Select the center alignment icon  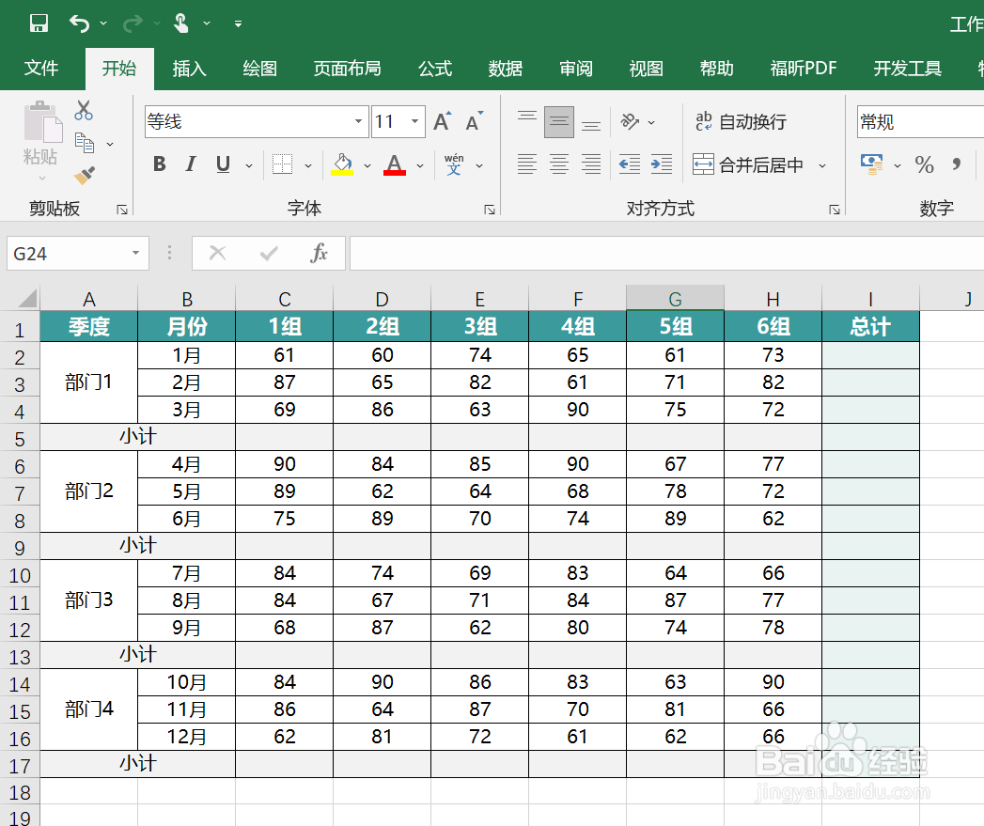558,164
